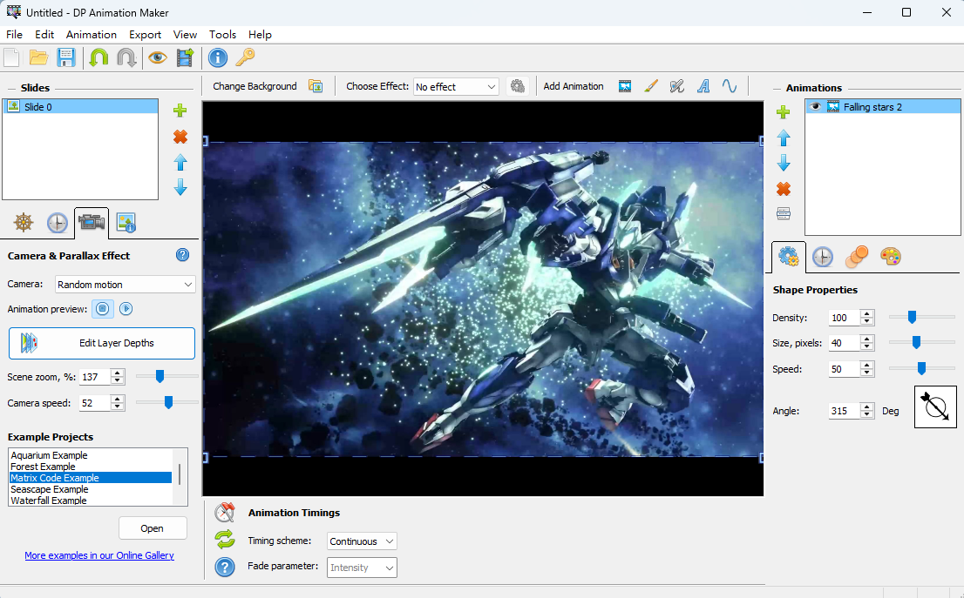Add a predefined animation film icon

625,86
